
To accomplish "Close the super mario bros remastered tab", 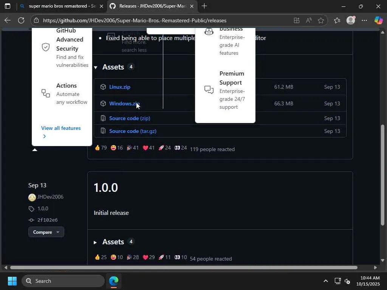I will 101,6.
